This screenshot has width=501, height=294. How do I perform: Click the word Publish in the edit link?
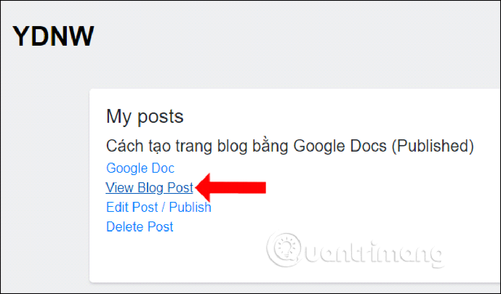click(x=190, y=207)
